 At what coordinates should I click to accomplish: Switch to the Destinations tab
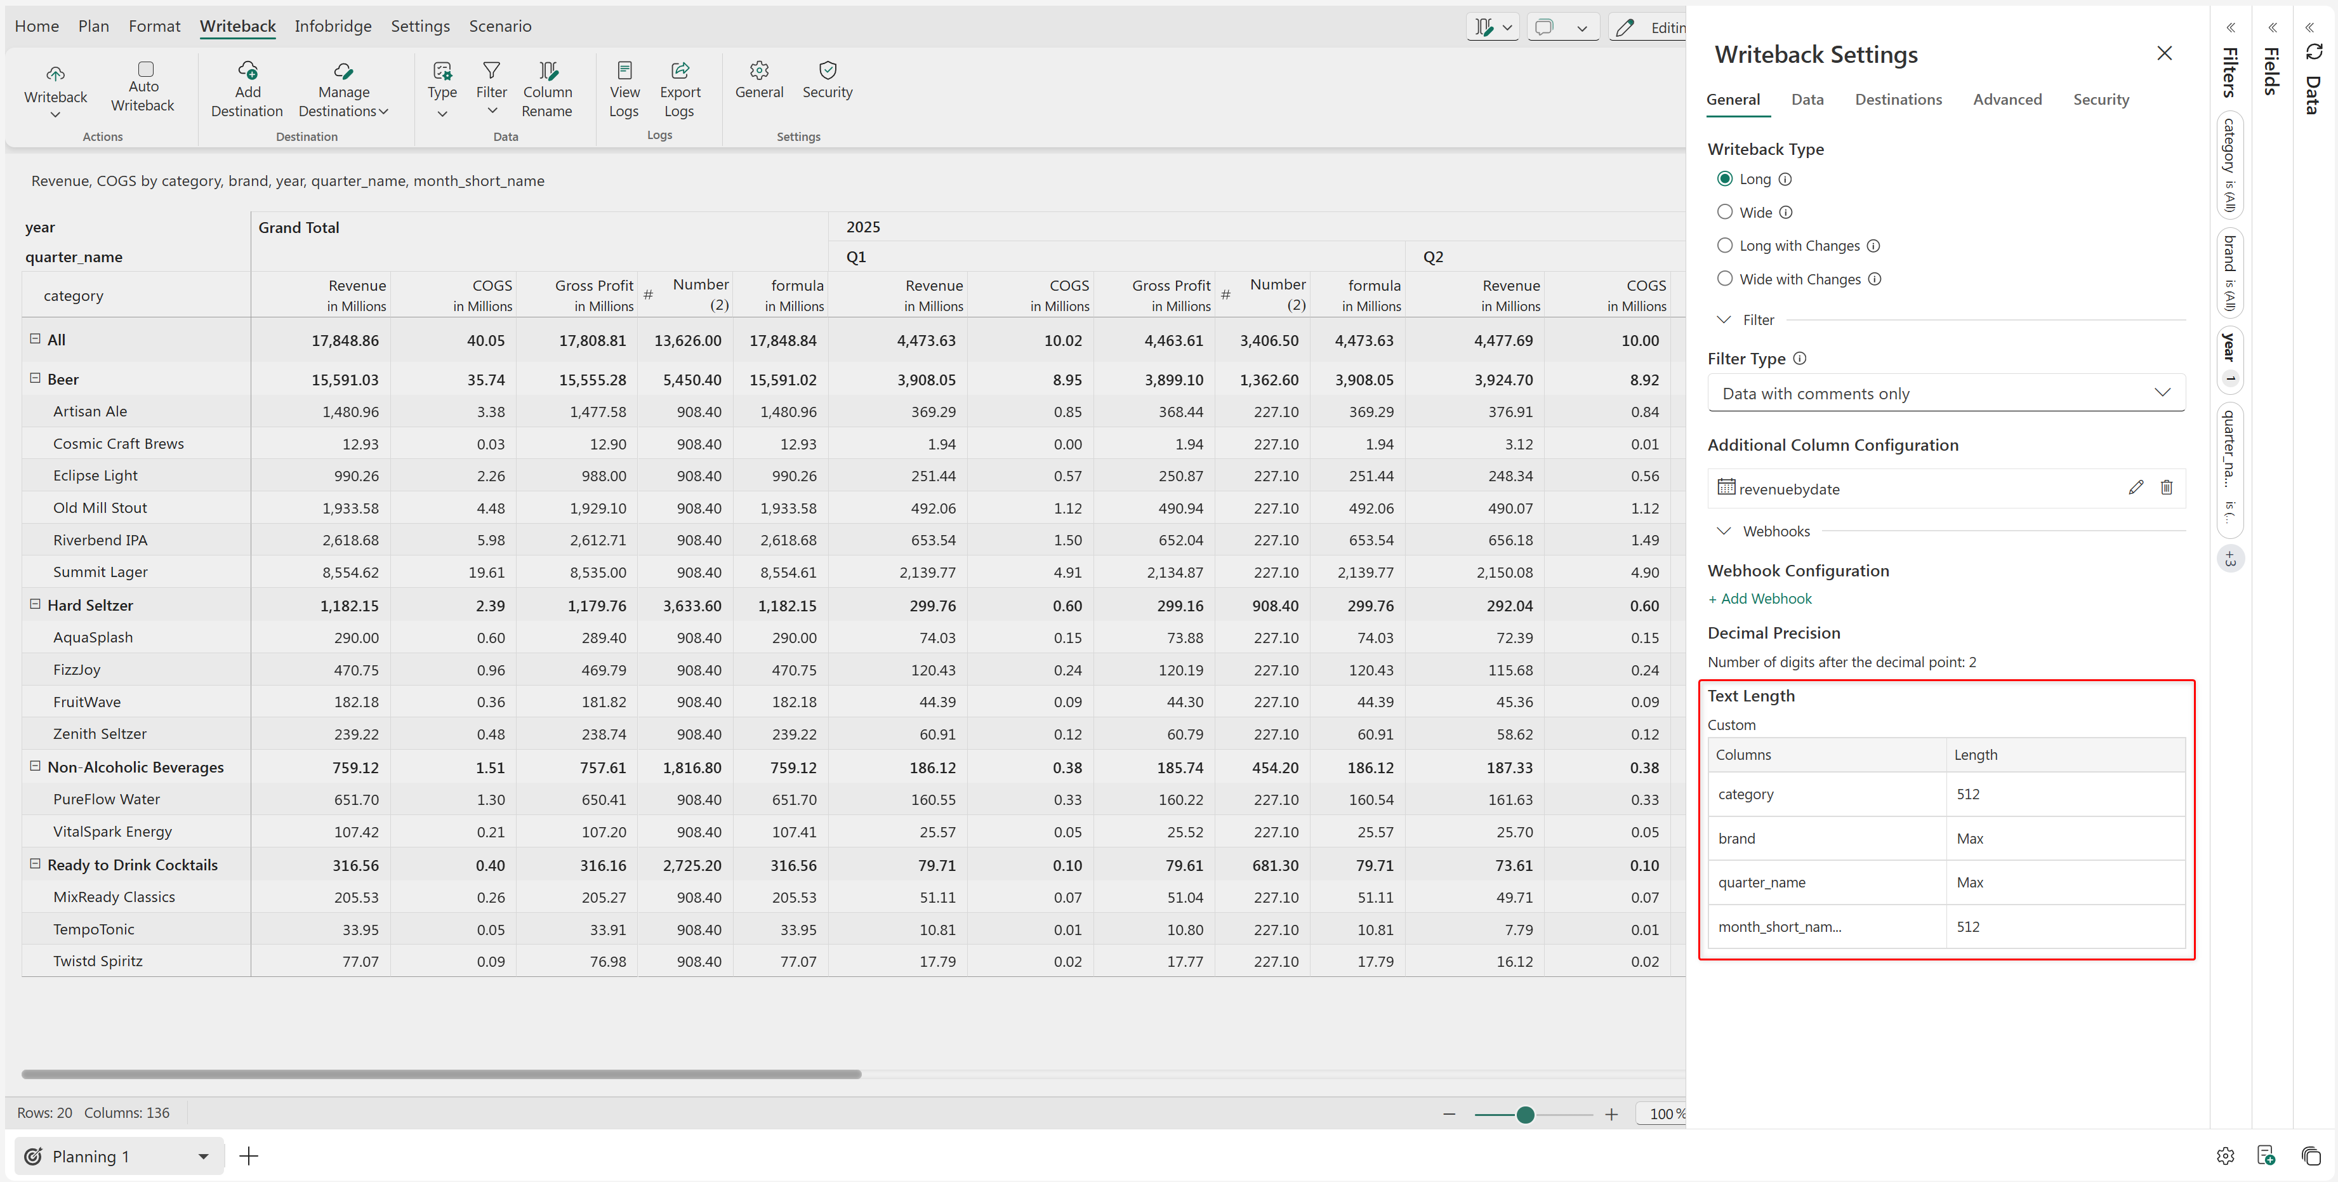coord(1898,99)
